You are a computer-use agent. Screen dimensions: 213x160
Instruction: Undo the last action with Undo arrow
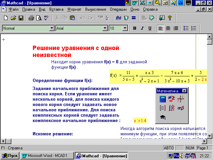83,18
